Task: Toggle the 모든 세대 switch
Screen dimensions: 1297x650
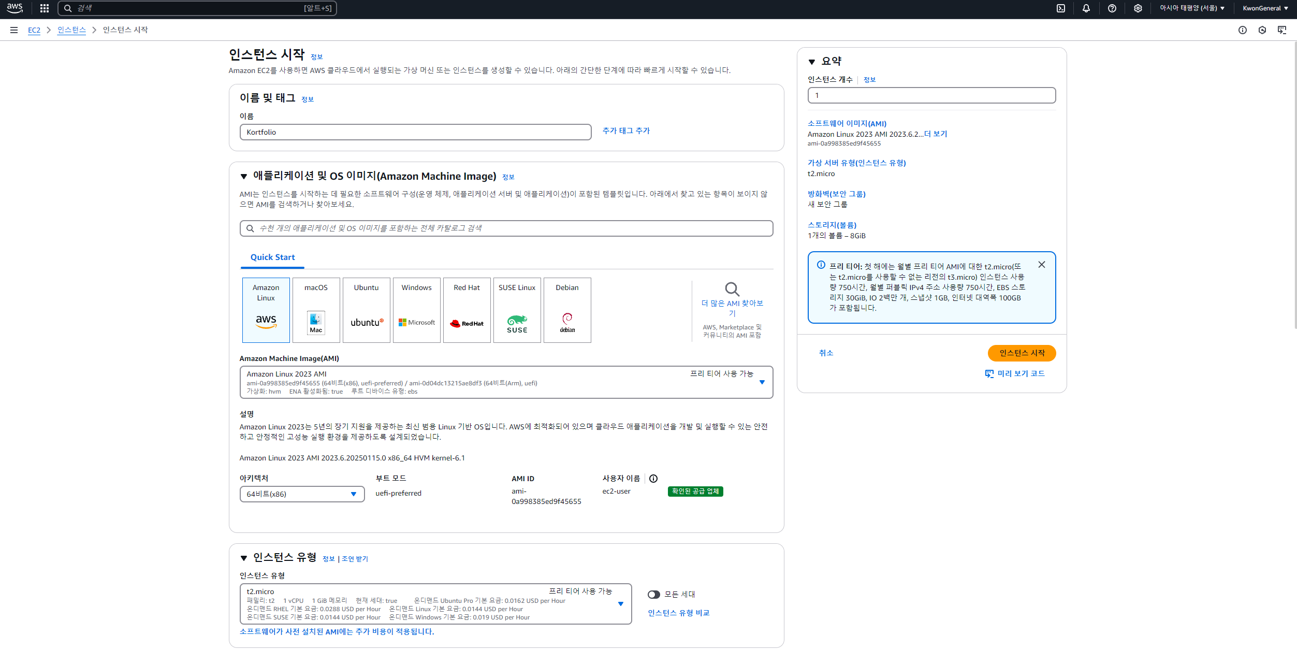Action: (654, 595)
